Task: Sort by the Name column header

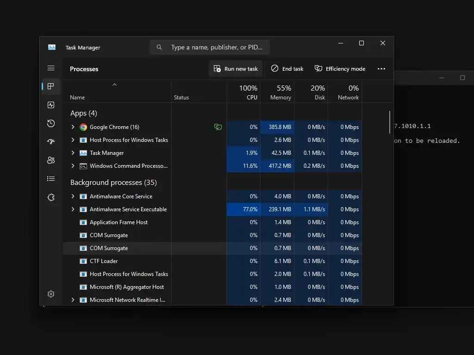Action: coord(117,92)
